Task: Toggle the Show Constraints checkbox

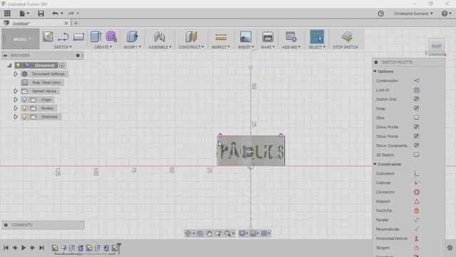Action: click(416, 146)
